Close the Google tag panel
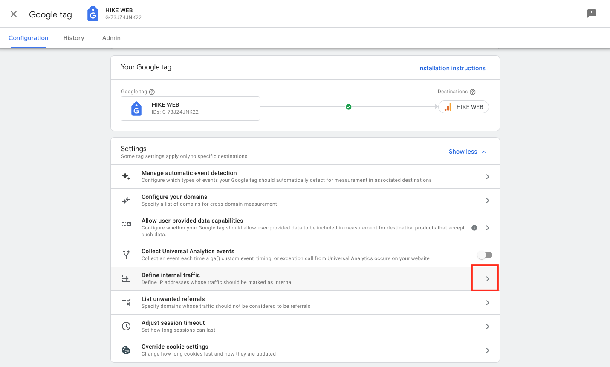 tap(14, 14)
